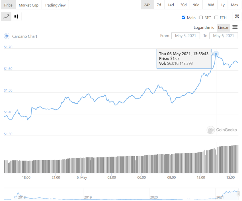Screen dimensions: 242x201
Task: Click the 09:00 time axis label
Action: coord(171,178)
